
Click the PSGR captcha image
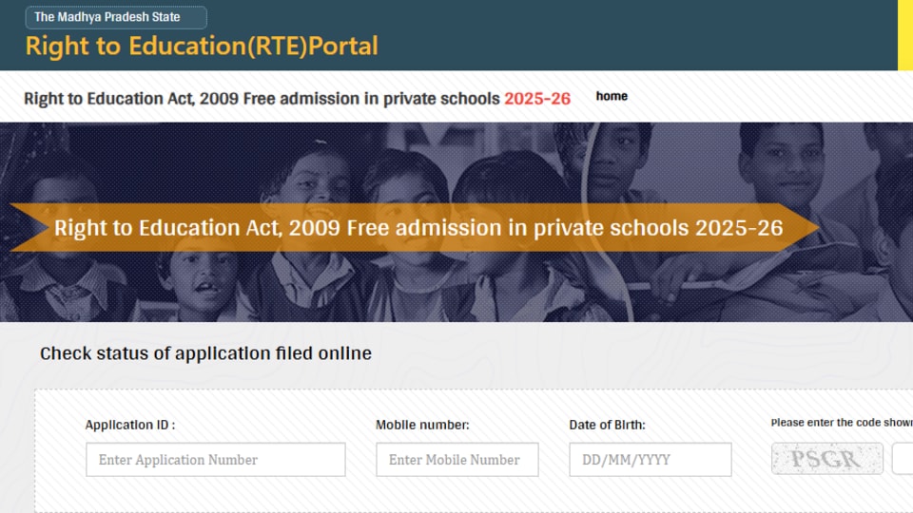pyautogui.click(x=826, y=458)
